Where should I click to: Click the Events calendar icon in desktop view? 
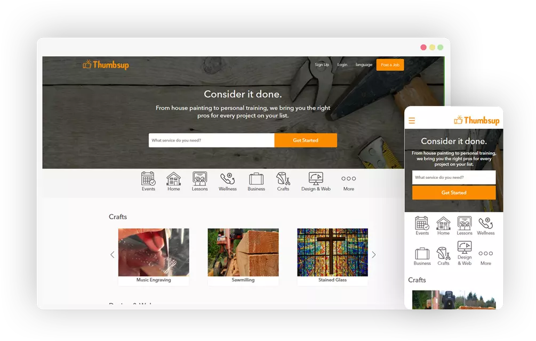click(148, 179)
